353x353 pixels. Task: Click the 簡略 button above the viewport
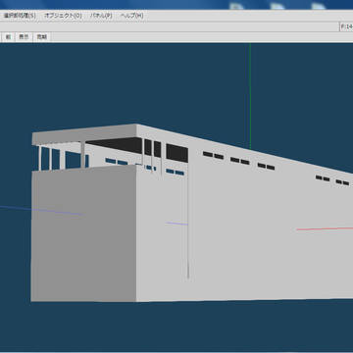coord(41,37)
